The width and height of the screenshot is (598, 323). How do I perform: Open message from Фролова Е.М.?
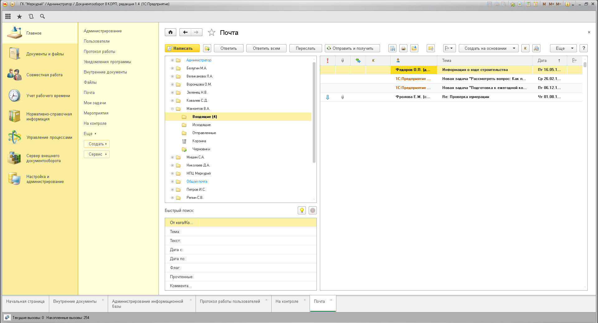point(451,97)
